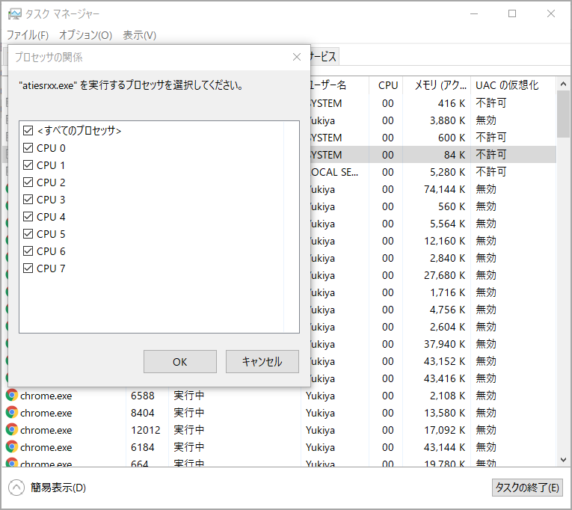
Task: Click タスクの終了(E) button
Action: tap(527, 488)
